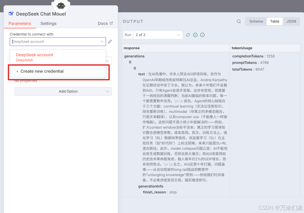
Task: Open the Run 2 of 2 selector
Action: coord(158,35)
